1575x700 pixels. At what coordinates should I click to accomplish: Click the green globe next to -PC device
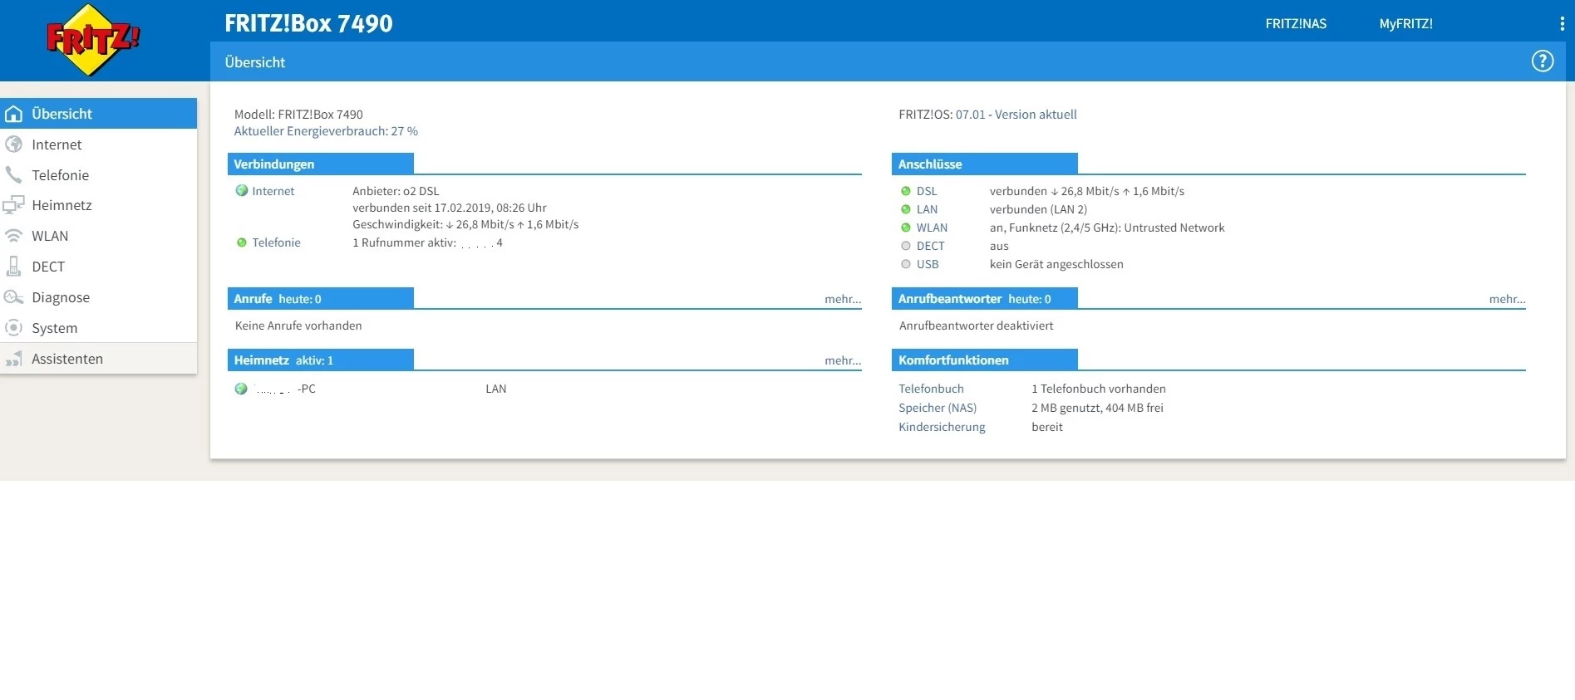[241, 389]
